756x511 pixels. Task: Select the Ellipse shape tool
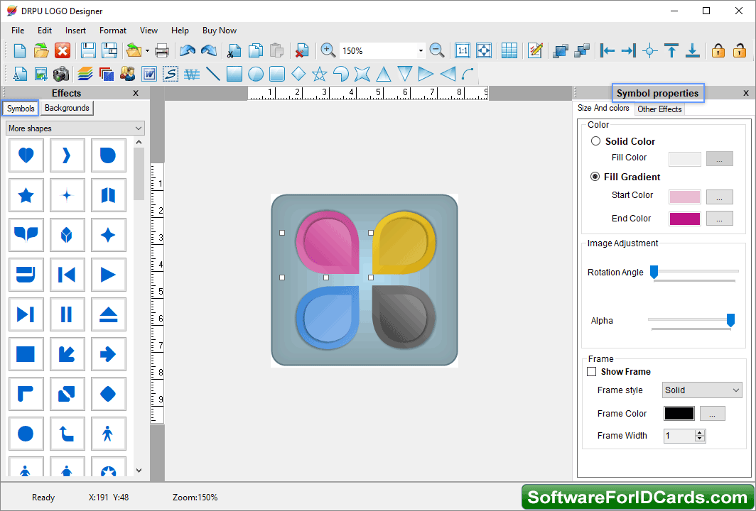(x=256, y=74)
